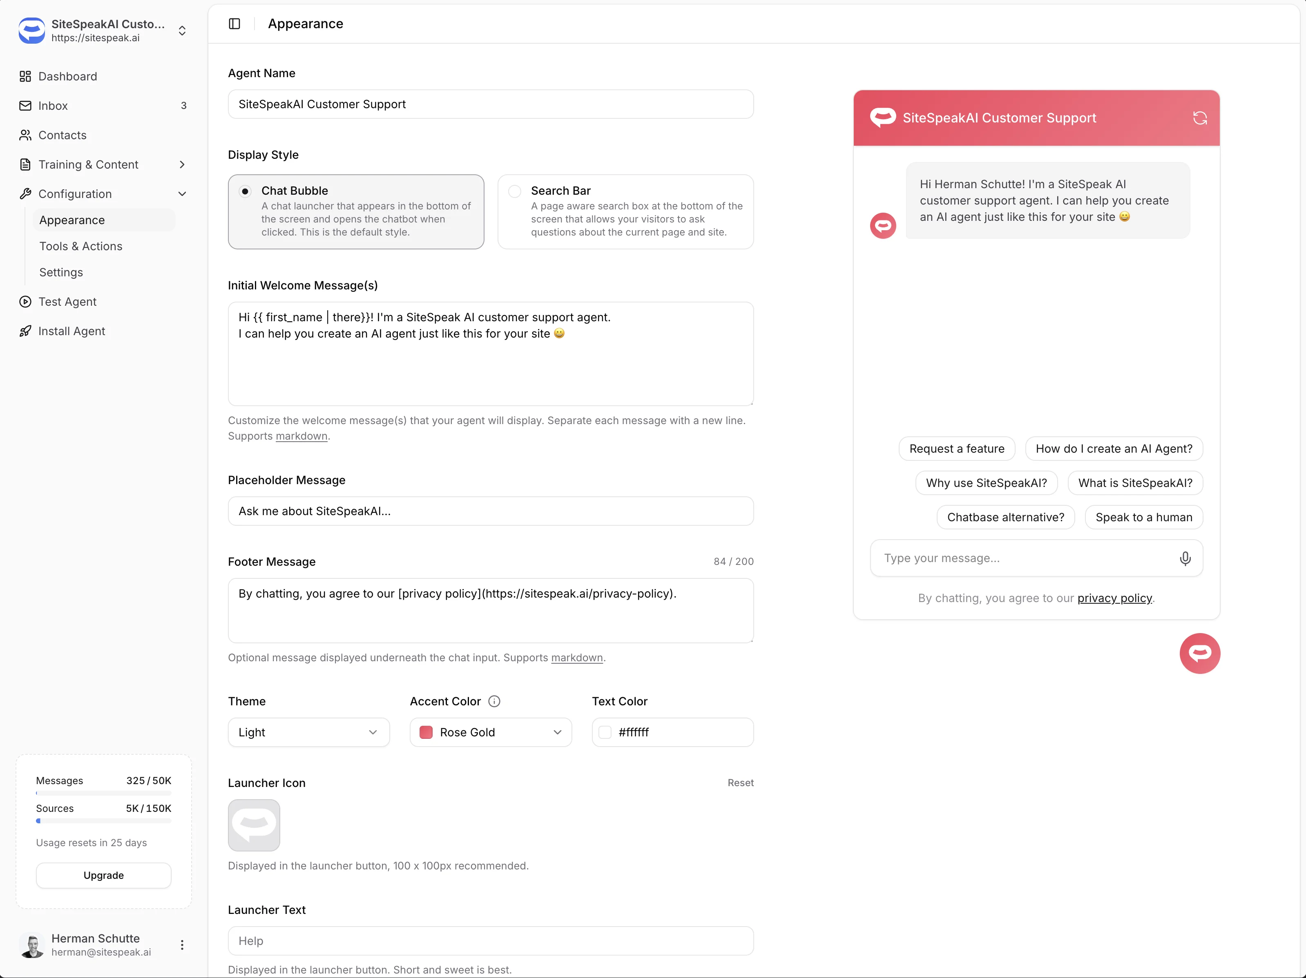1306x978 pixels.
Task: Click the red chat launcher bubble
Action: pos(1200,653)
